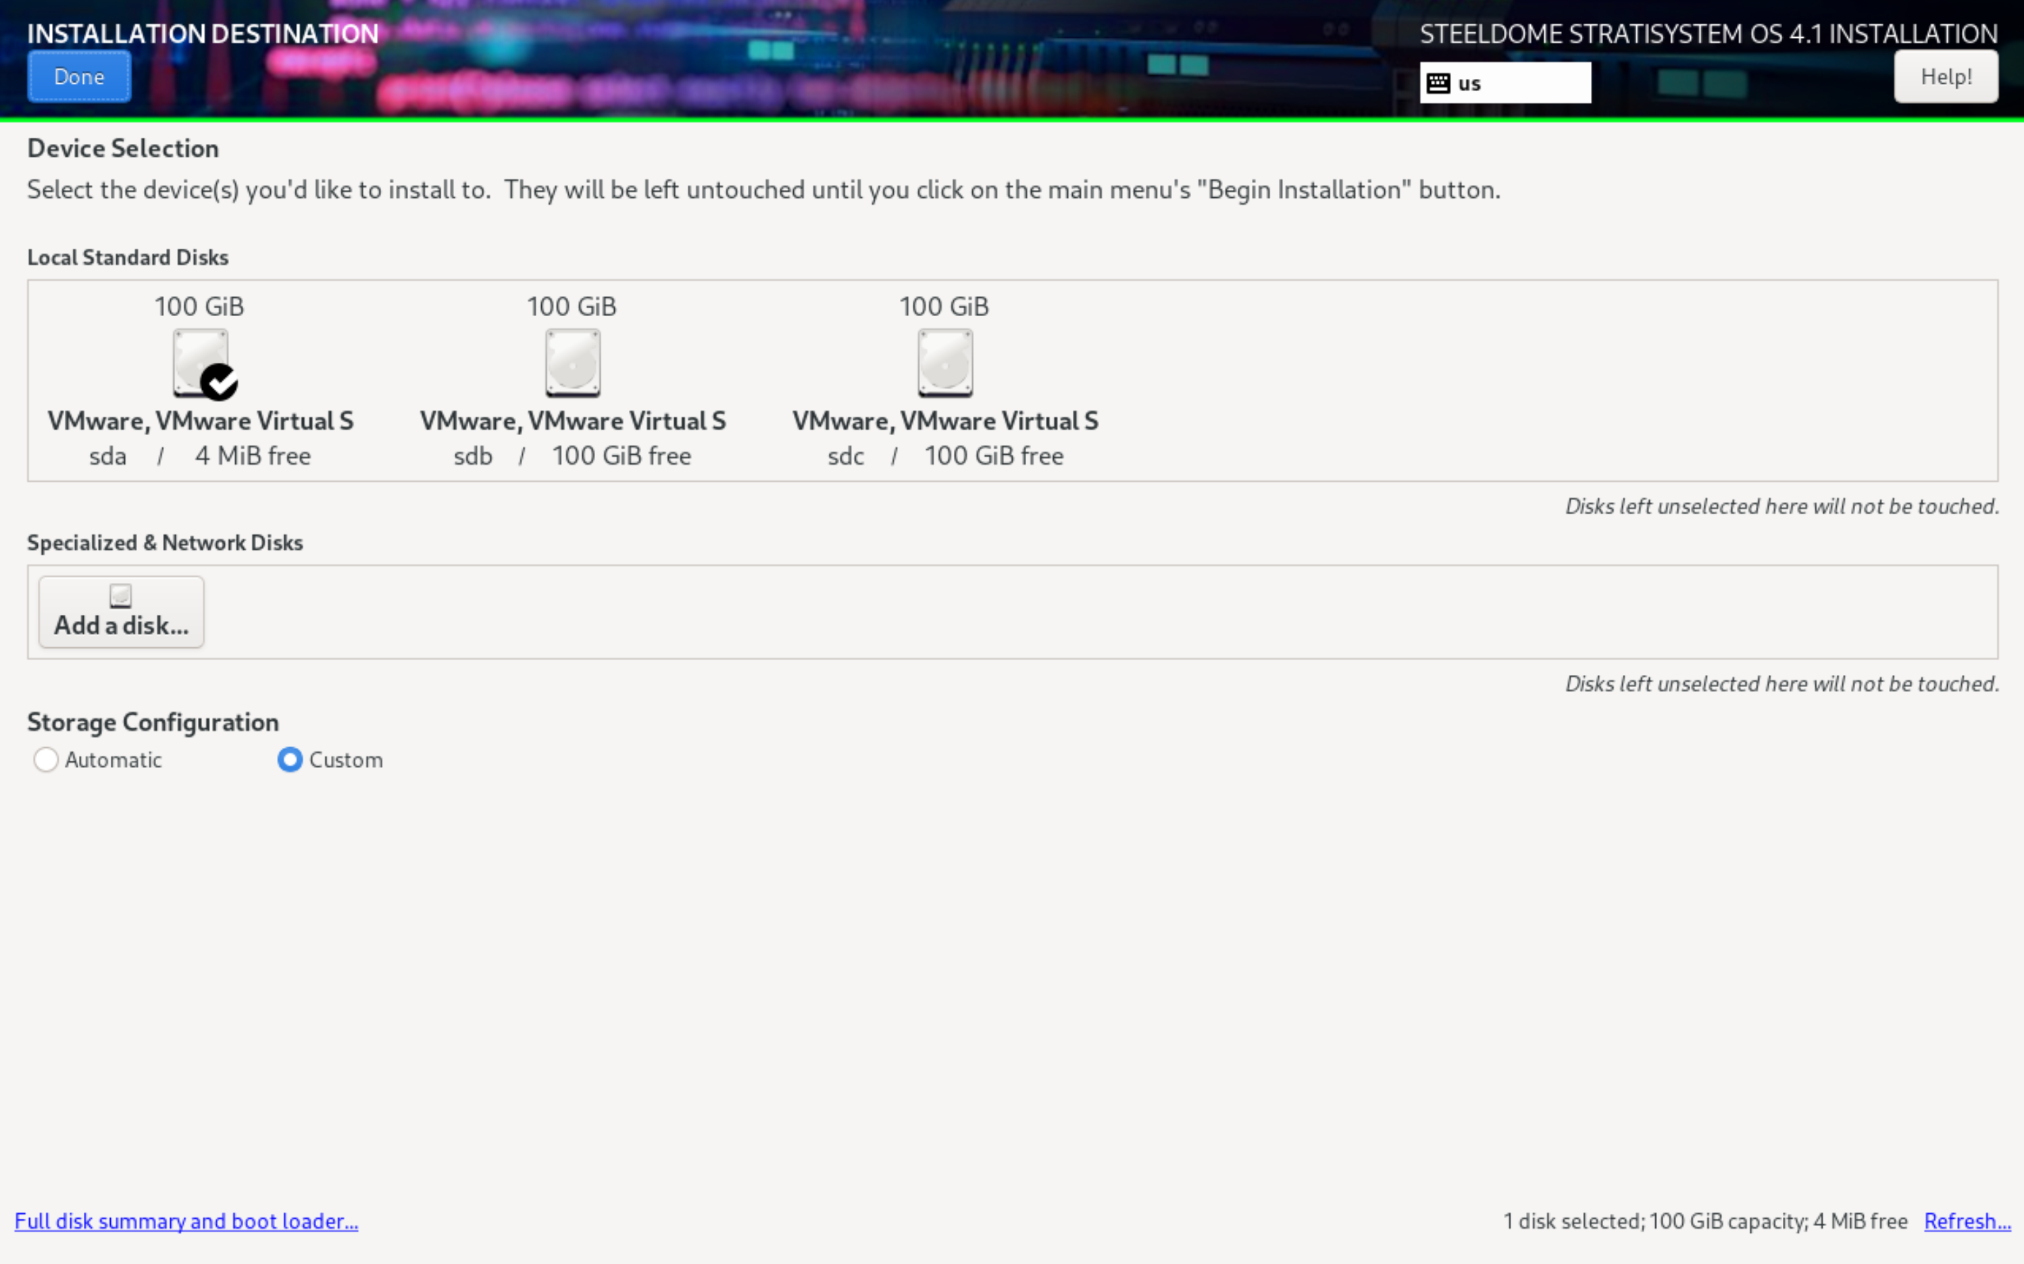Click the Automatic option label text
Image resolution: width=2024 pixels, height=1264 pixels.
pos(113,759)
